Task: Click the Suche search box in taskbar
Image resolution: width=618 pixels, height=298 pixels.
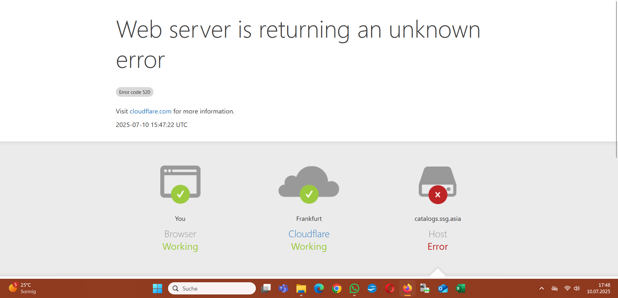Action: (x=212, y=288)
